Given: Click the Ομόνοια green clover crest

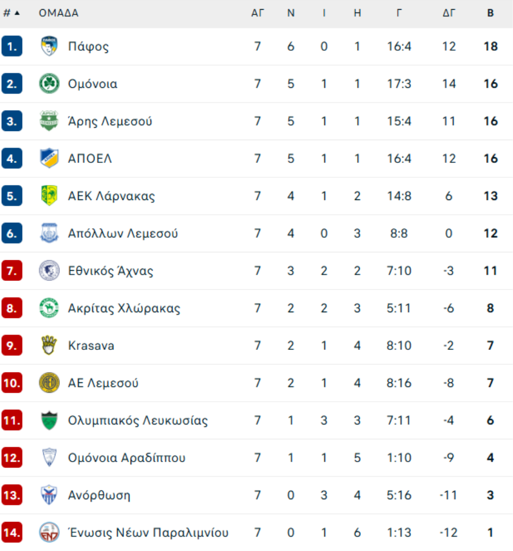Looking at the screenshot, I should point(49,84).
